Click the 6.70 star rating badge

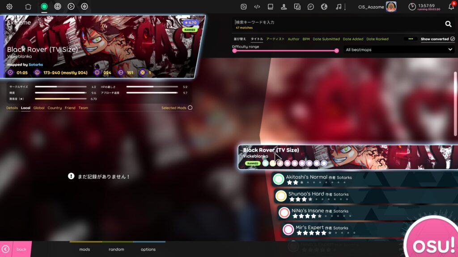pyautogui.click(x=190, y=22)
